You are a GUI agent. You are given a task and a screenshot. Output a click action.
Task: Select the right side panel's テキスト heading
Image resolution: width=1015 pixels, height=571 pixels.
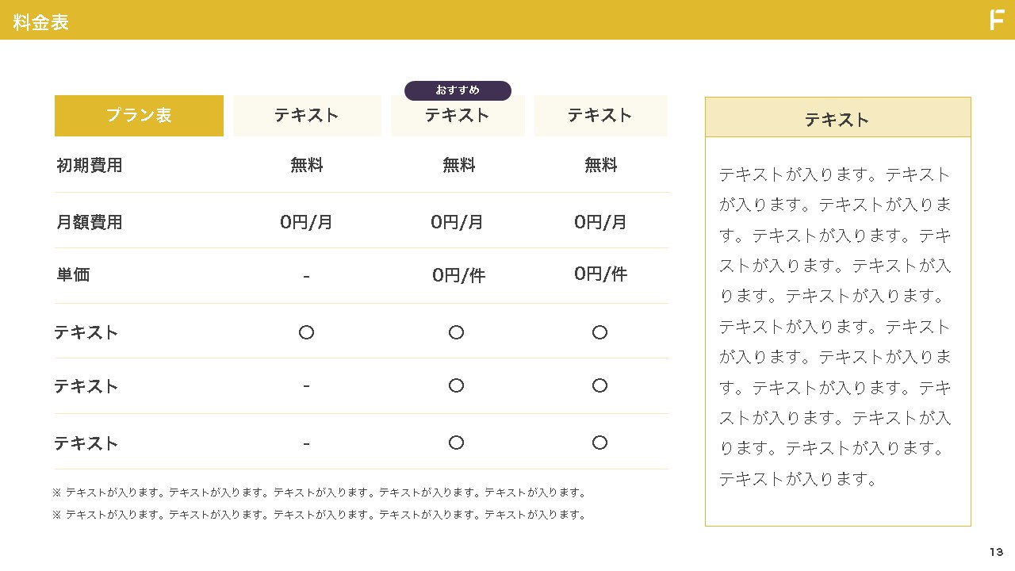[837, 119]
